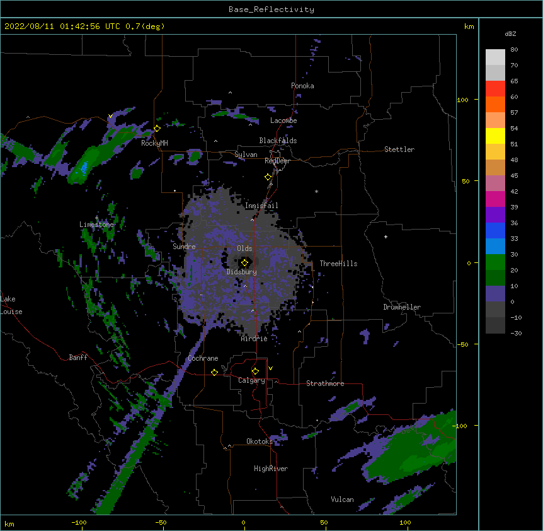Click the Vulcan city label
The height and width of the screenshot is (531, 543).
click(342, 499)
